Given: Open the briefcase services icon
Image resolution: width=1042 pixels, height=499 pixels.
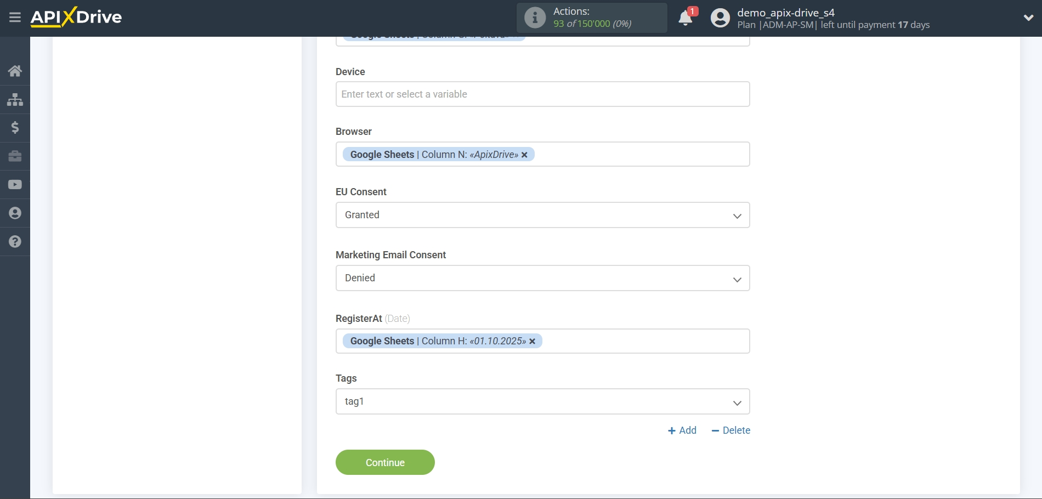Looking at the screenshot, I should coord(15,156).
